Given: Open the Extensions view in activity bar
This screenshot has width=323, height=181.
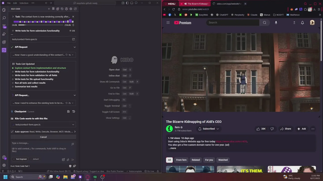Looking at the screenshot, I should (x=4, y=42).
